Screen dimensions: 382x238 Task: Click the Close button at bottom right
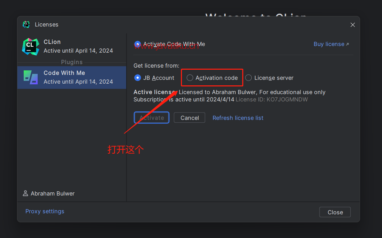[335, 212]
